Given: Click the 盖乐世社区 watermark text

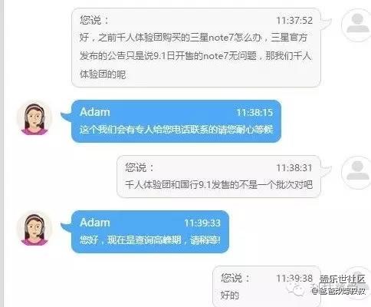Looking at the screenshot, I should click(x=343, y=279).
